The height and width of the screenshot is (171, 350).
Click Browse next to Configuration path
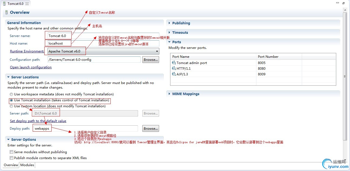pyautogui.click(x=150, y=60)
